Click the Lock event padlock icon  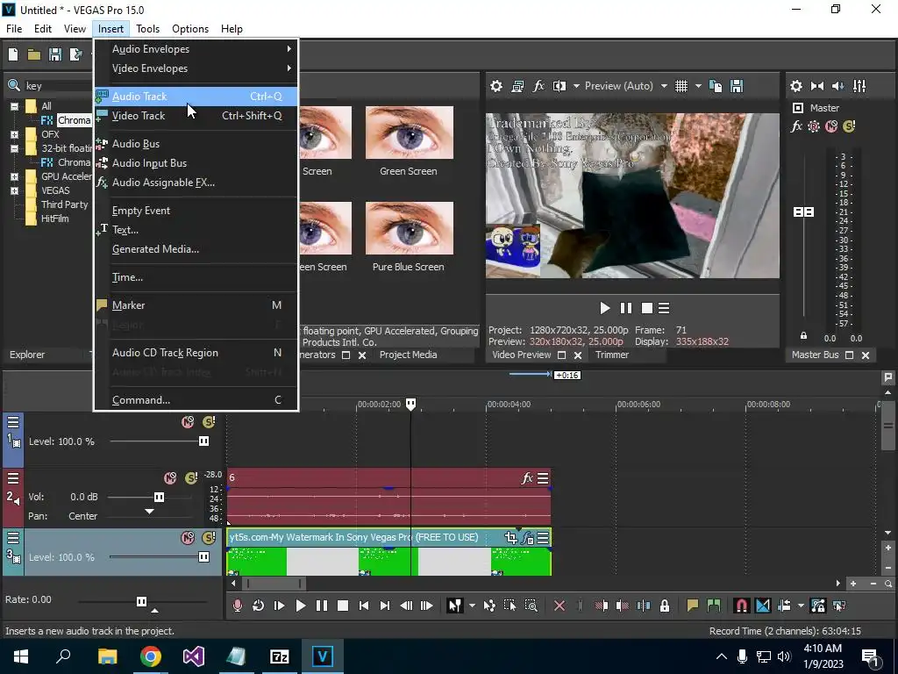click(x=665, y=606)
